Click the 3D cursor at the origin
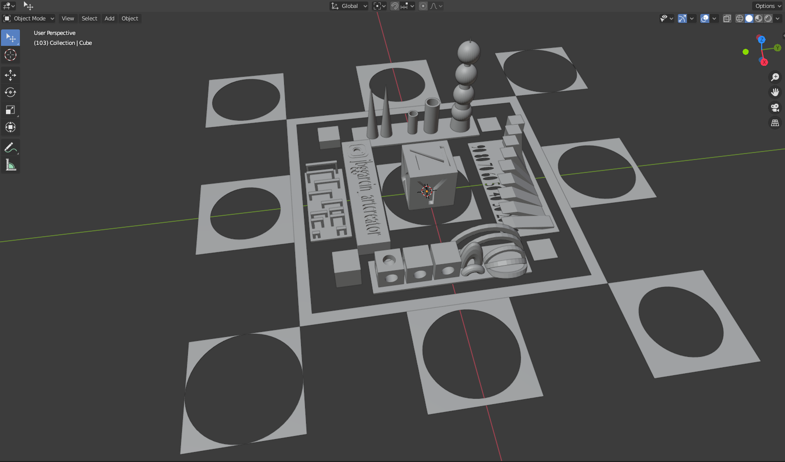 click(x=427, y=191)
